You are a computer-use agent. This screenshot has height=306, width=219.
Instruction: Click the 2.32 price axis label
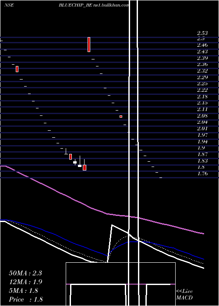click(x=202, y=71)
